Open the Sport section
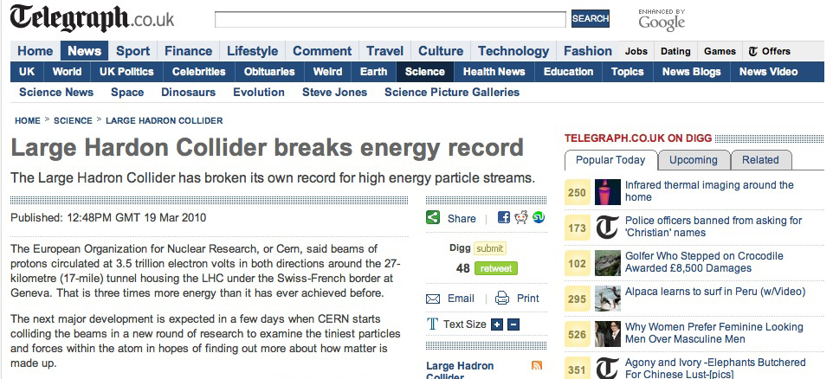 tap(132, 51)
